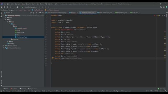Screen dimensions: 168x94
Task: Click the Select Opened File target icon
Action: [31, 13]
